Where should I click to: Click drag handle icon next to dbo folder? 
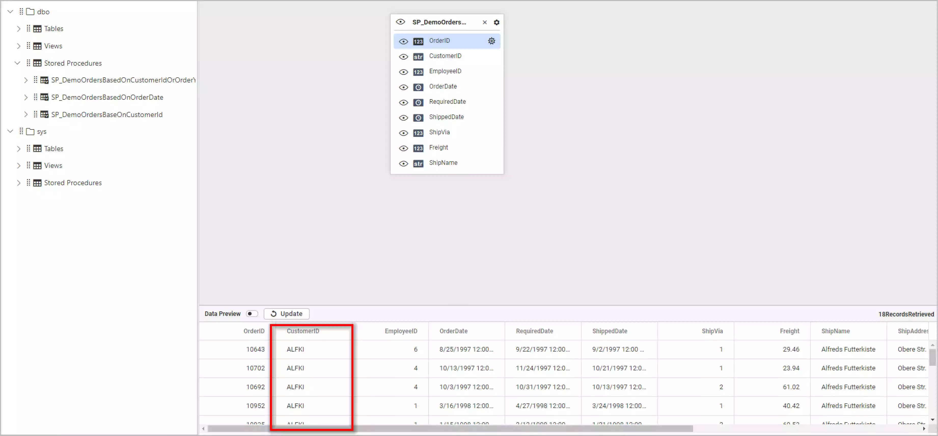tap(21, 12)
